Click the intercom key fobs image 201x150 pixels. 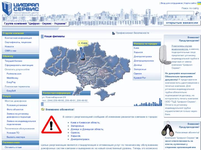click(168, 129)
